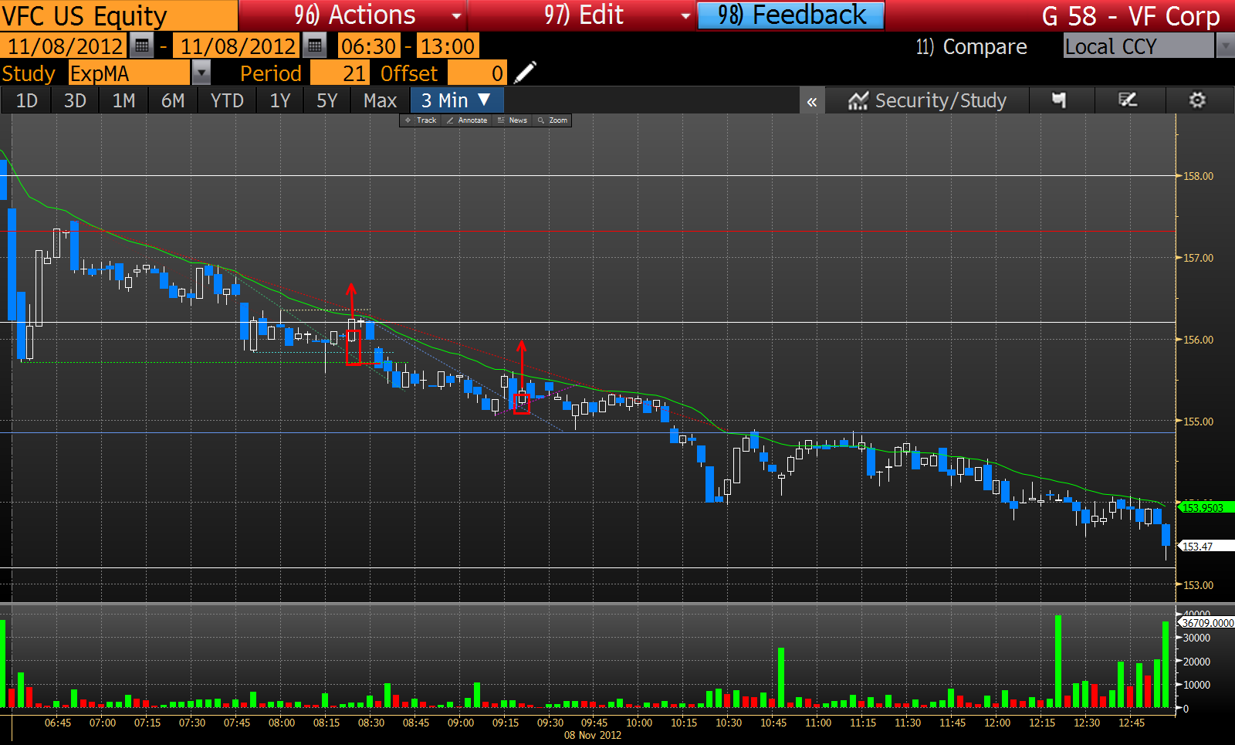The width and height of the screenshot is (1235, 745).
Task: Select the 1Y range tab
Action: (280, 101)
